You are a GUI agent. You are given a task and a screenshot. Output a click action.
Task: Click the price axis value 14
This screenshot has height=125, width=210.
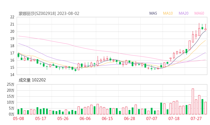[12, 75]
